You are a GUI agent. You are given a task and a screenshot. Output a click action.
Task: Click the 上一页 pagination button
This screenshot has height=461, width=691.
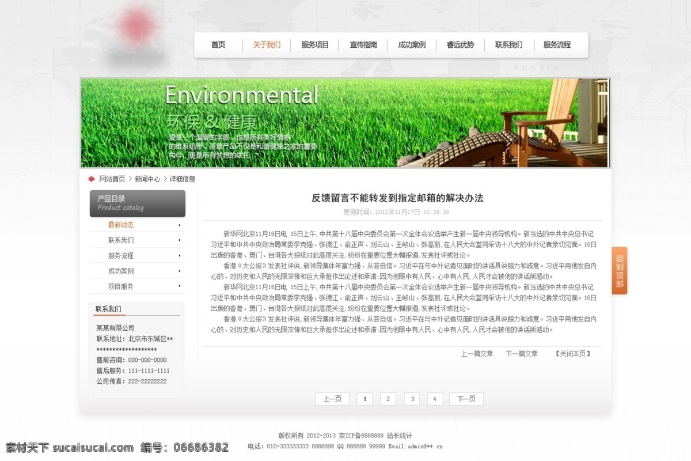point(332,399)
